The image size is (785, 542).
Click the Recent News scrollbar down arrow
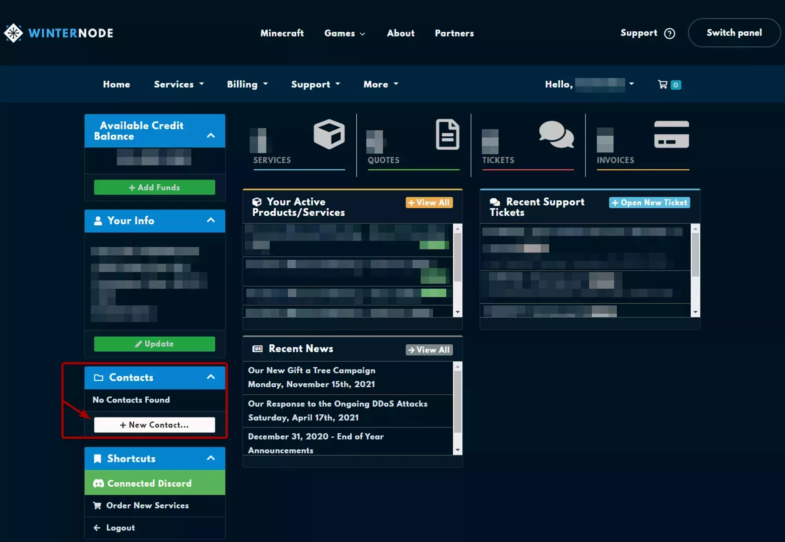(x=458, y=450)
